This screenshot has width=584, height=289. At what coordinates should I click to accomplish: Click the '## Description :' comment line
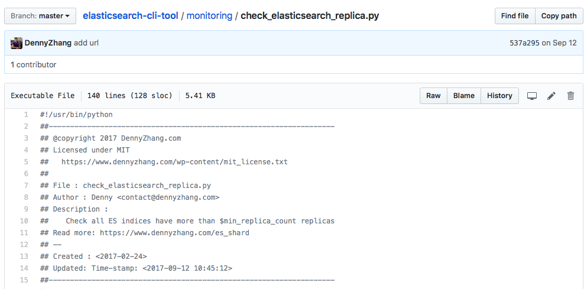tap(74, 209)
